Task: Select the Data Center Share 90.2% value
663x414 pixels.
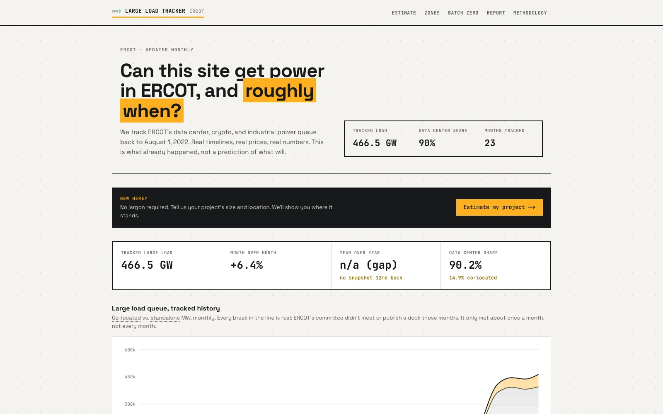Action: tap(465, 265)
